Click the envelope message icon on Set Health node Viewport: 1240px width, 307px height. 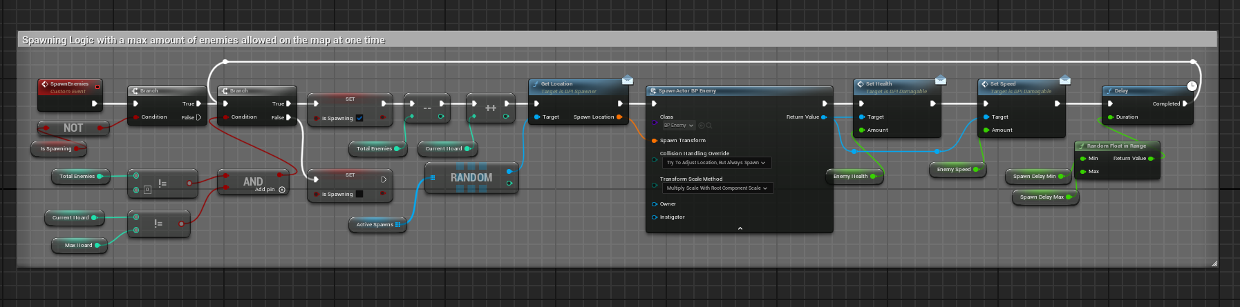(940, 81)
